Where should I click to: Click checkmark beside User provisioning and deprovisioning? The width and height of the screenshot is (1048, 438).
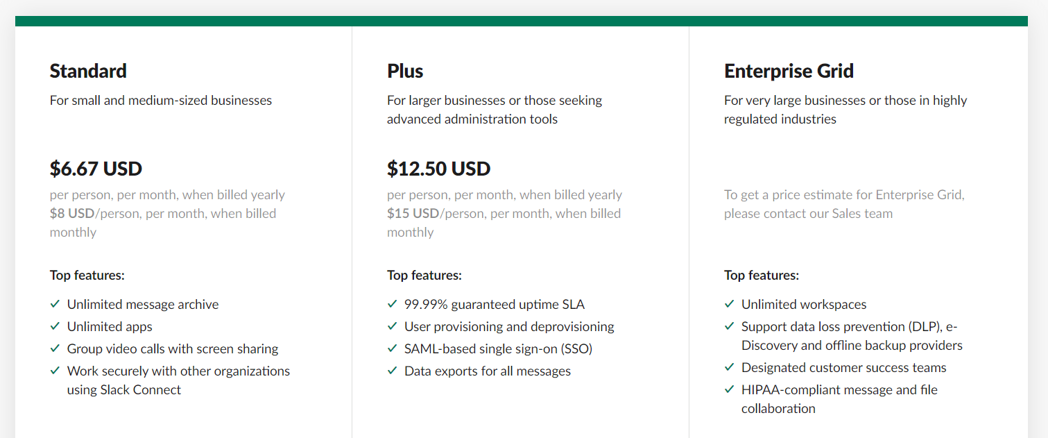[x=392, y=326]
